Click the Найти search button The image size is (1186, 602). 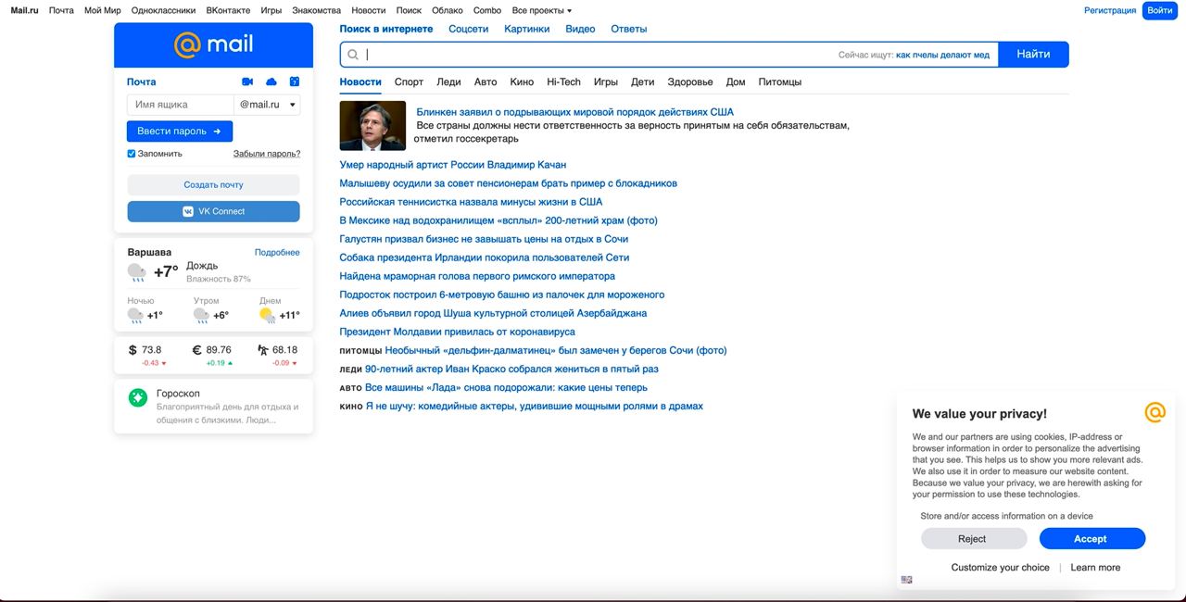click(x=1033, y=55)
